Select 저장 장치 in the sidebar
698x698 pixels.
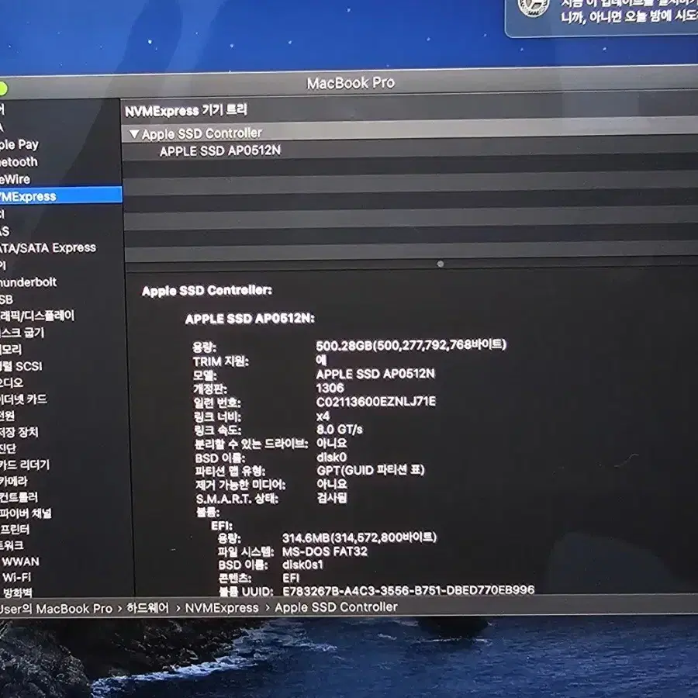(x=19, y=432)
